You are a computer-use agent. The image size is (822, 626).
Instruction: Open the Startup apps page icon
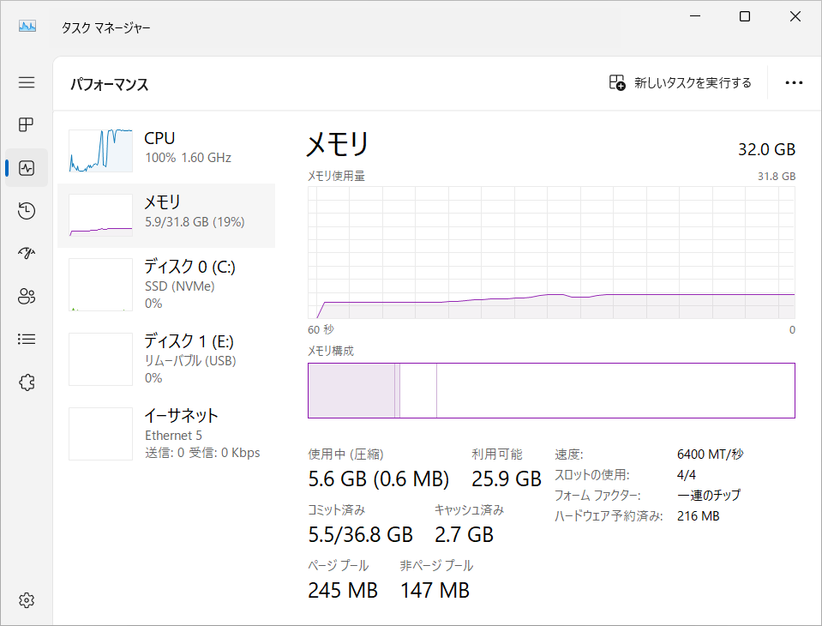27,254
